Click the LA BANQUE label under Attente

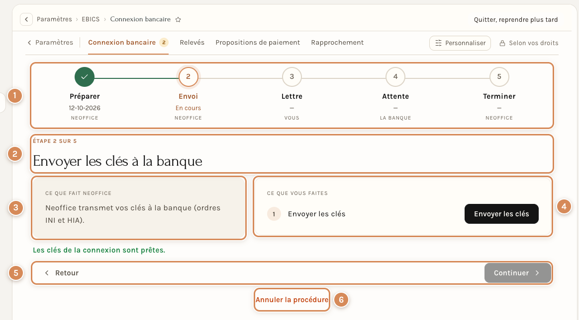(395, 118)
